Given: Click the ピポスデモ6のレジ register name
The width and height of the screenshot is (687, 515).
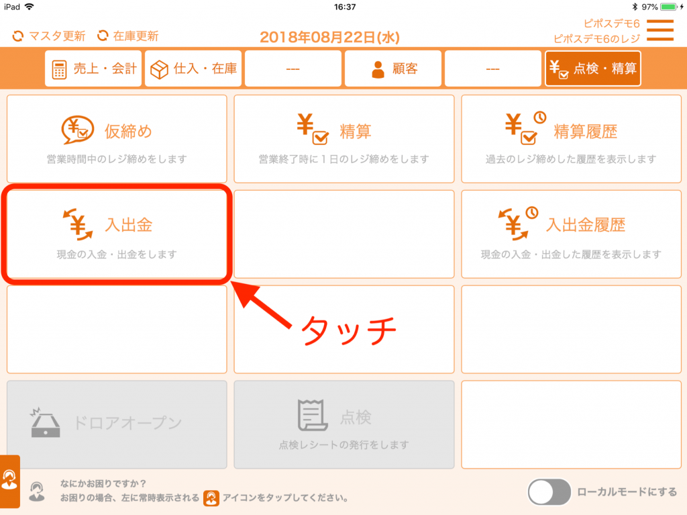Looking at the screenshot, I should click(x=596, y=38).
